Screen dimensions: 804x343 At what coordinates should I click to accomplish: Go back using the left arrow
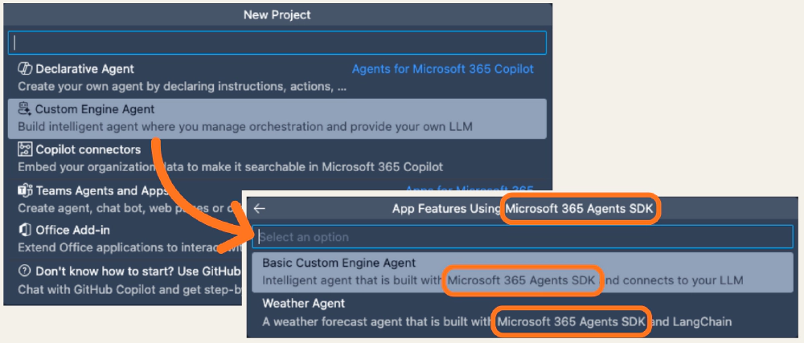pyautogui.click(x=260, y=209)
